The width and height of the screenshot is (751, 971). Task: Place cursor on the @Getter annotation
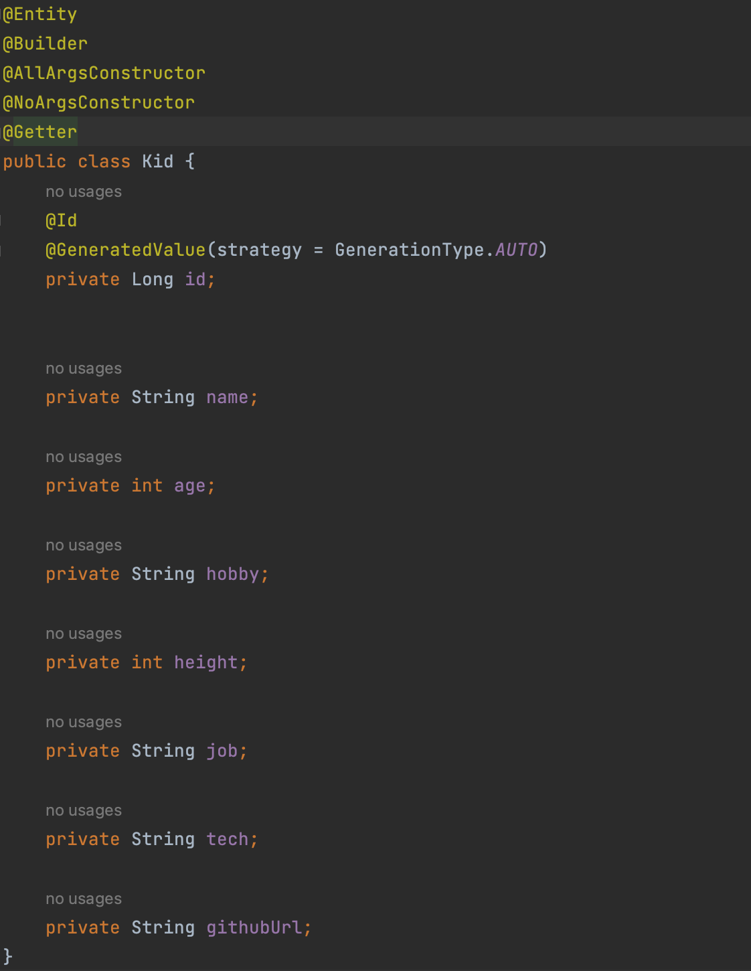coord(40,132)
